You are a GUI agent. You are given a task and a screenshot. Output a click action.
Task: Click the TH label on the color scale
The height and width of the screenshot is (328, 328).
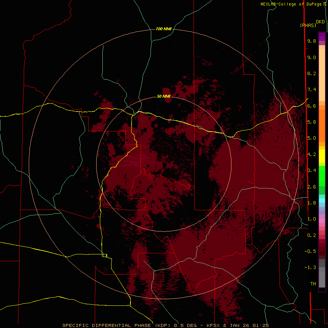tap(313, 284)
